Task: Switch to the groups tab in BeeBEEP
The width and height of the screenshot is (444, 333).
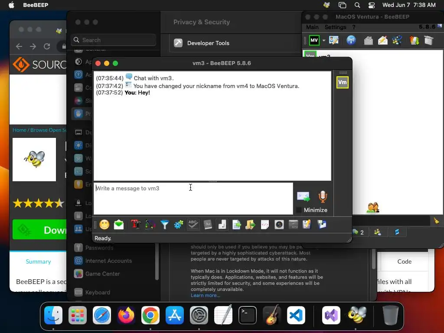Action: [378, 232]
